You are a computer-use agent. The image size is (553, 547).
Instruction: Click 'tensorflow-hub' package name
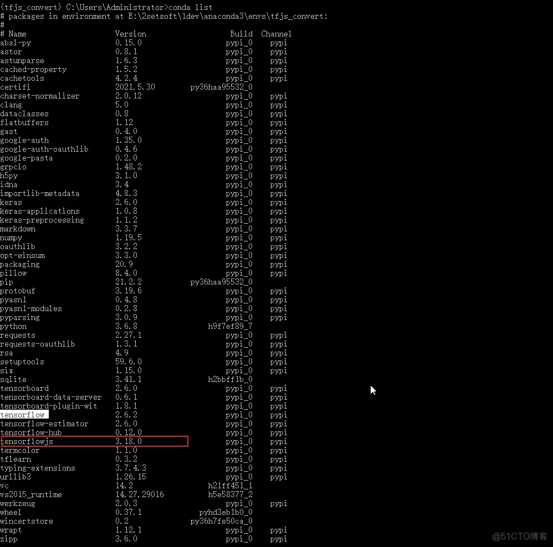click(31, 433)
